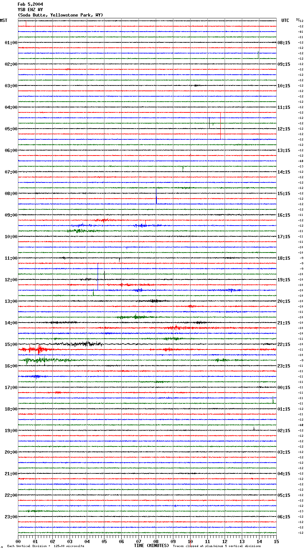Image resolution: width=305 pixels, height=551 pixels.
Task: Click the minute "10" tick label on the bottom axis
Action: 190,541
